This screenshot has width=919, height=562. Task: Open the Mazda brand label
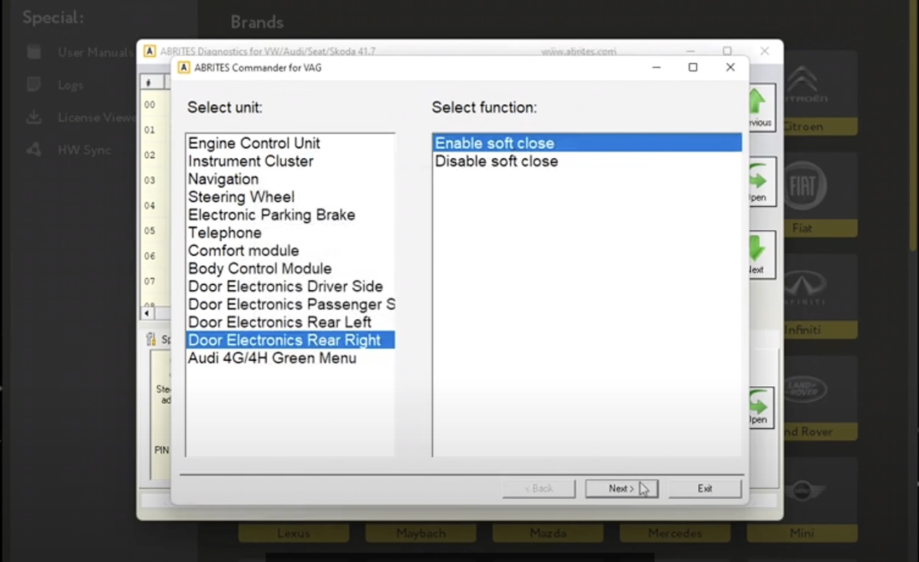click(548, 533)
